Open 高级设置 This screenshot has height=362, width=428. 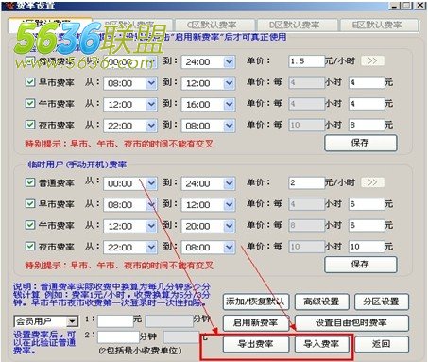click(322, 302)
